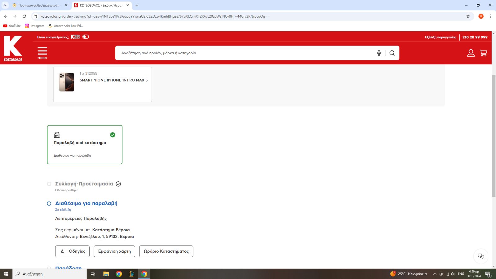This screenshot has width=496, height=279.
Task: Click the green checkmark on pickup card
Action: pos(113,135)
